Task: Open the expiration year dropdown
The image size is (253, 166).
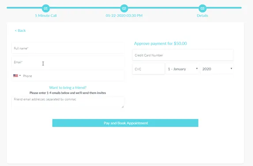Action: click(217, 69)
